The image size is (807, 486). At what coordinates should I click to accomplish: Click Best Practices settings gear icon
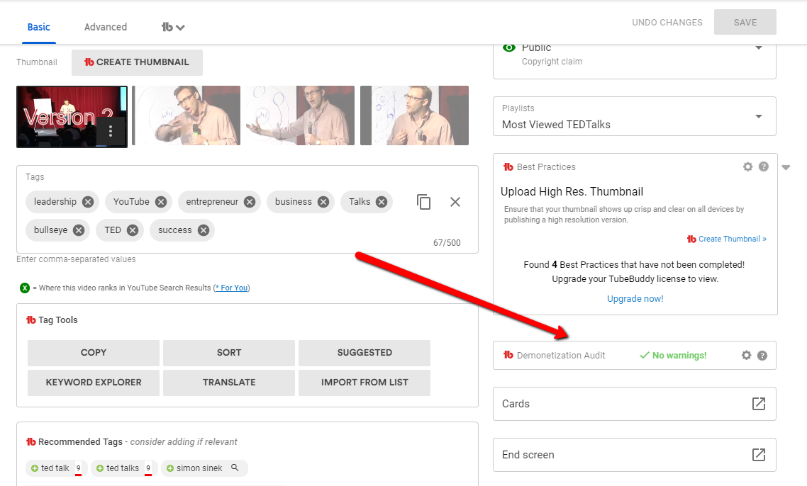747,166
